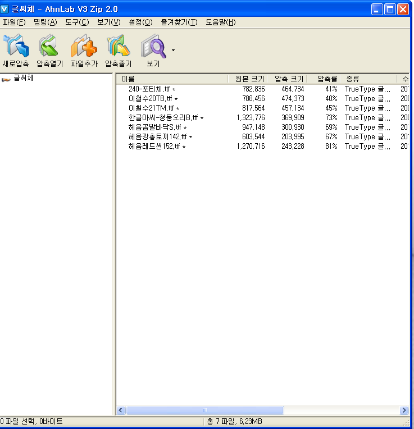This screenshot has width=414, height=429.
Task: Select file 헤움레드썬152.ttf
Action: [x=157, y=147]
